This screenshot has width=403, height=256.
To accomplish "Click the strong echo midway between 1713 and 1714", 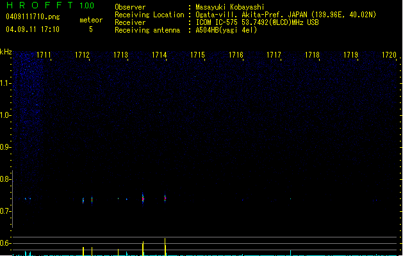I will coord(143,198).
